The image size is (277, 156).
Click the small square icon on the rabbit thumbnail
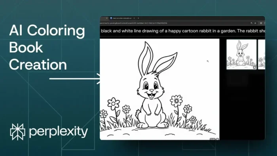click(x=254, y=67)
